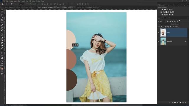
Task: Click Create new group folder icon
Action: (x=180, y=102)
